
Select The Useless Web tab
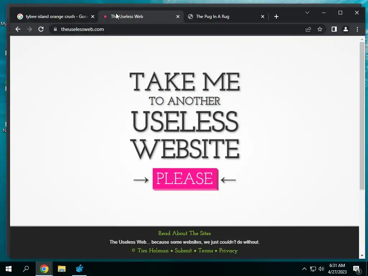[x=140, y=17]
